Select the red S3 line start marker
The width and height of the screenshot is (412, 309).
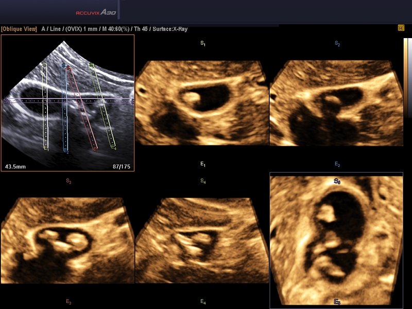coord(69,68)
